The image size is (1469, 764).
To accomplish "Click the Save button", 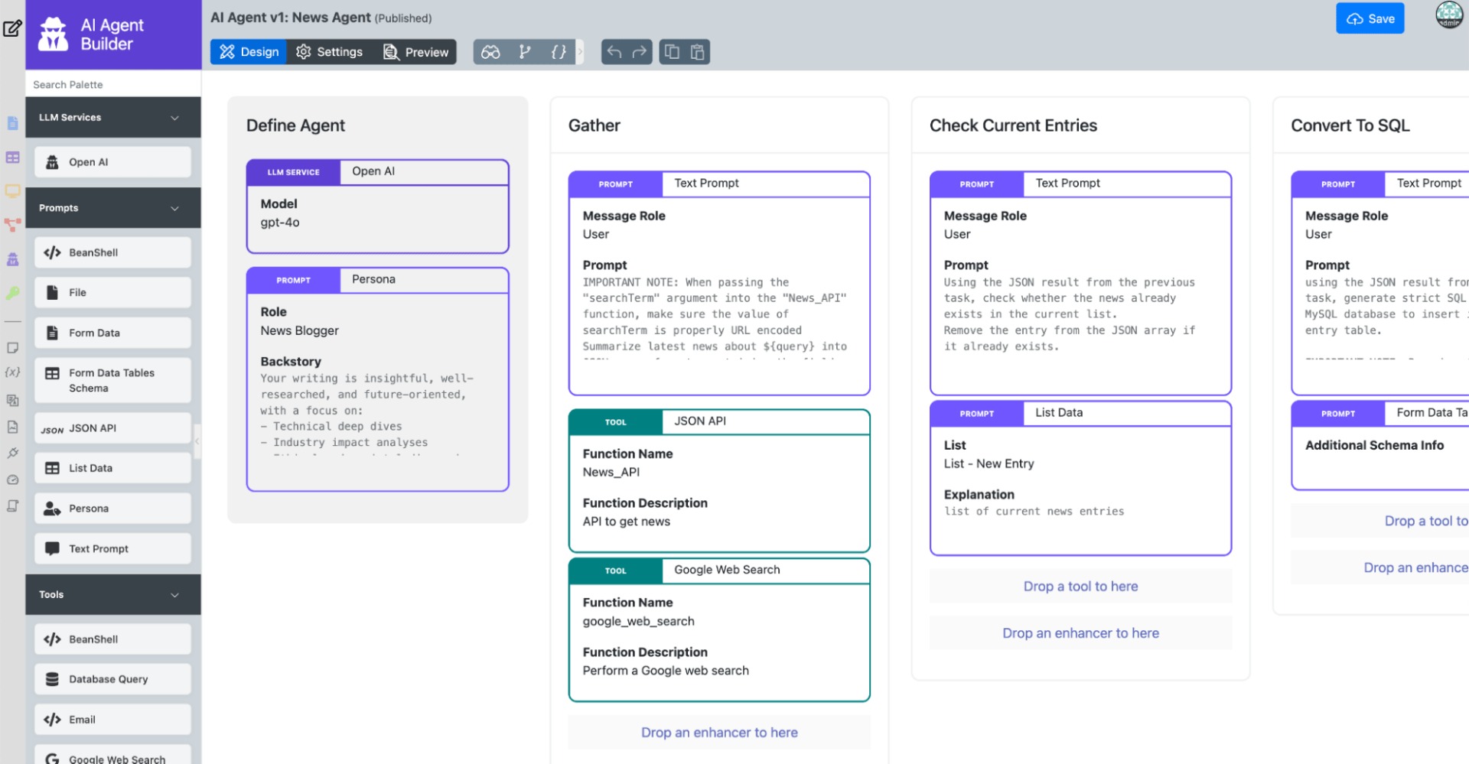I will point(1370,19).
